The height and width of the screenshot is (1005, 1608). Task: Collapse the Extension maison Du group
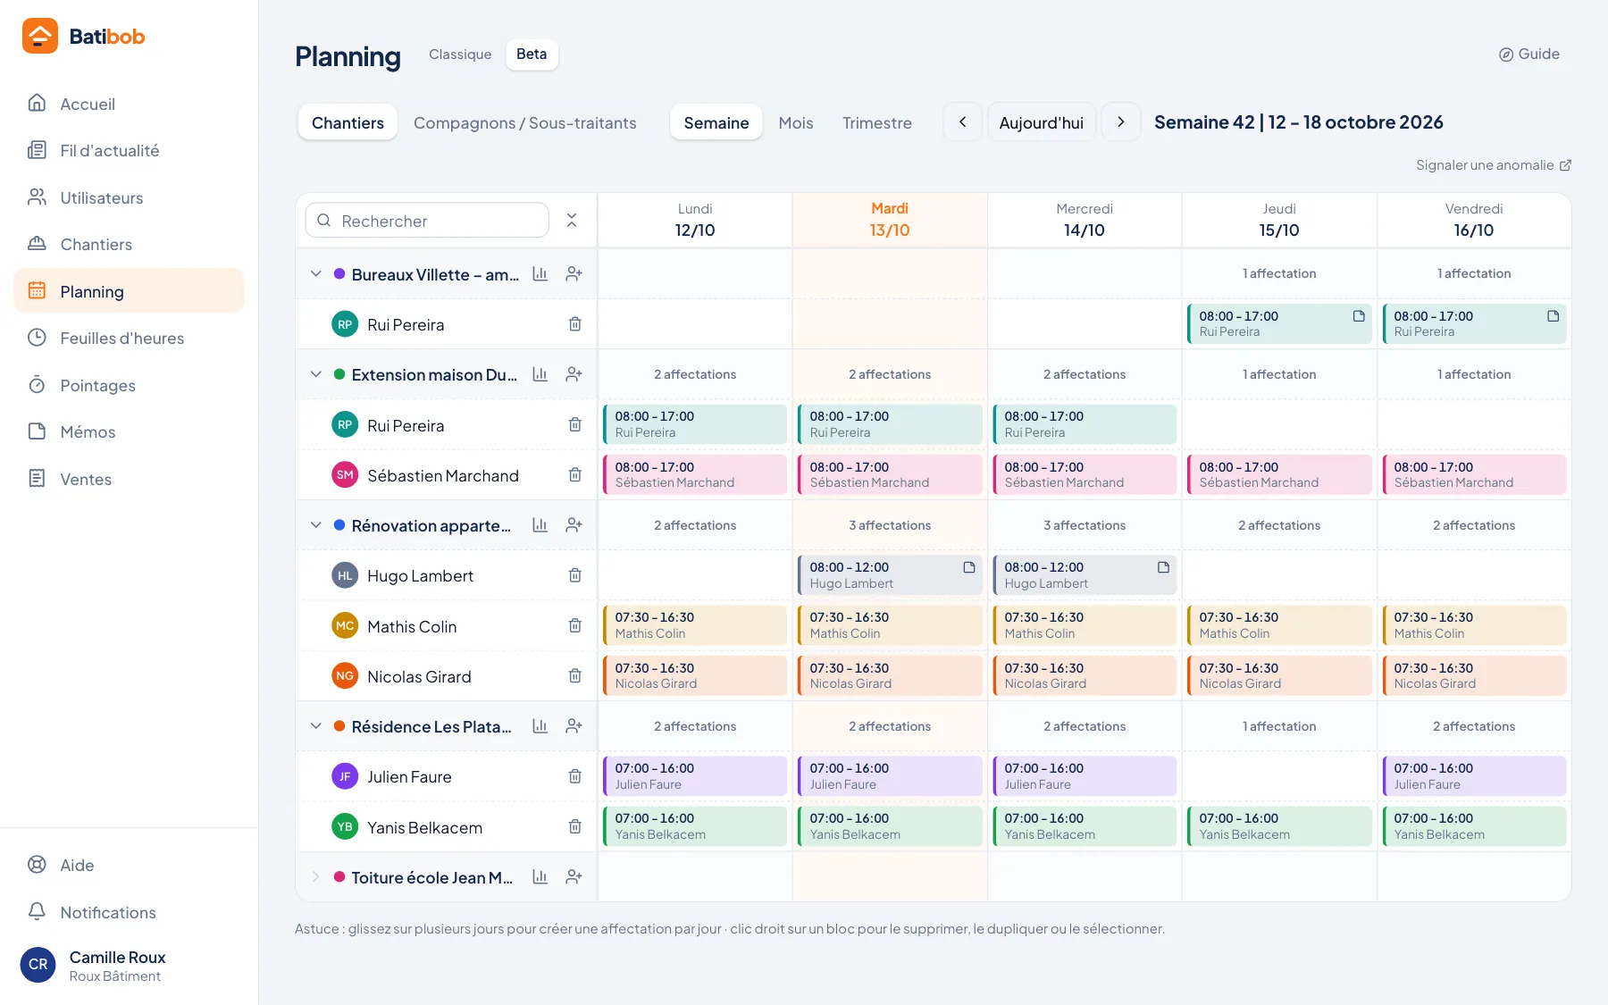coord(315,374)
